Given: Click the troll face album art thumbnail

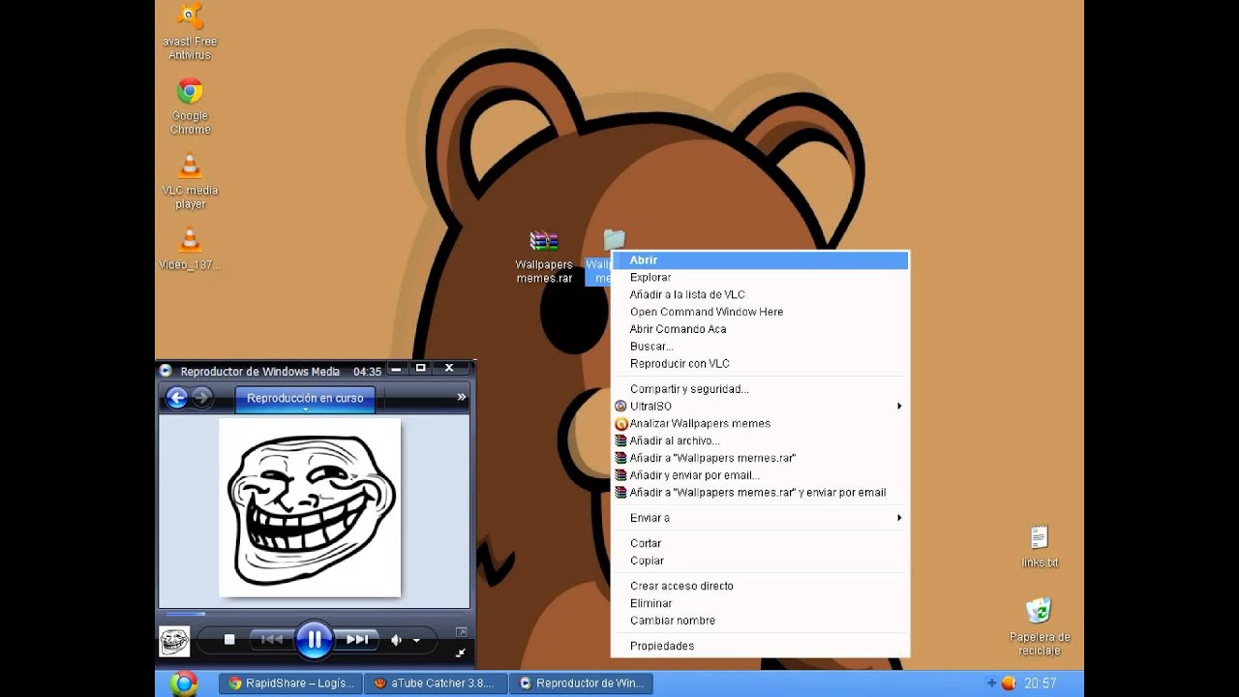Looking at the screenshot, I should (174, 641).
